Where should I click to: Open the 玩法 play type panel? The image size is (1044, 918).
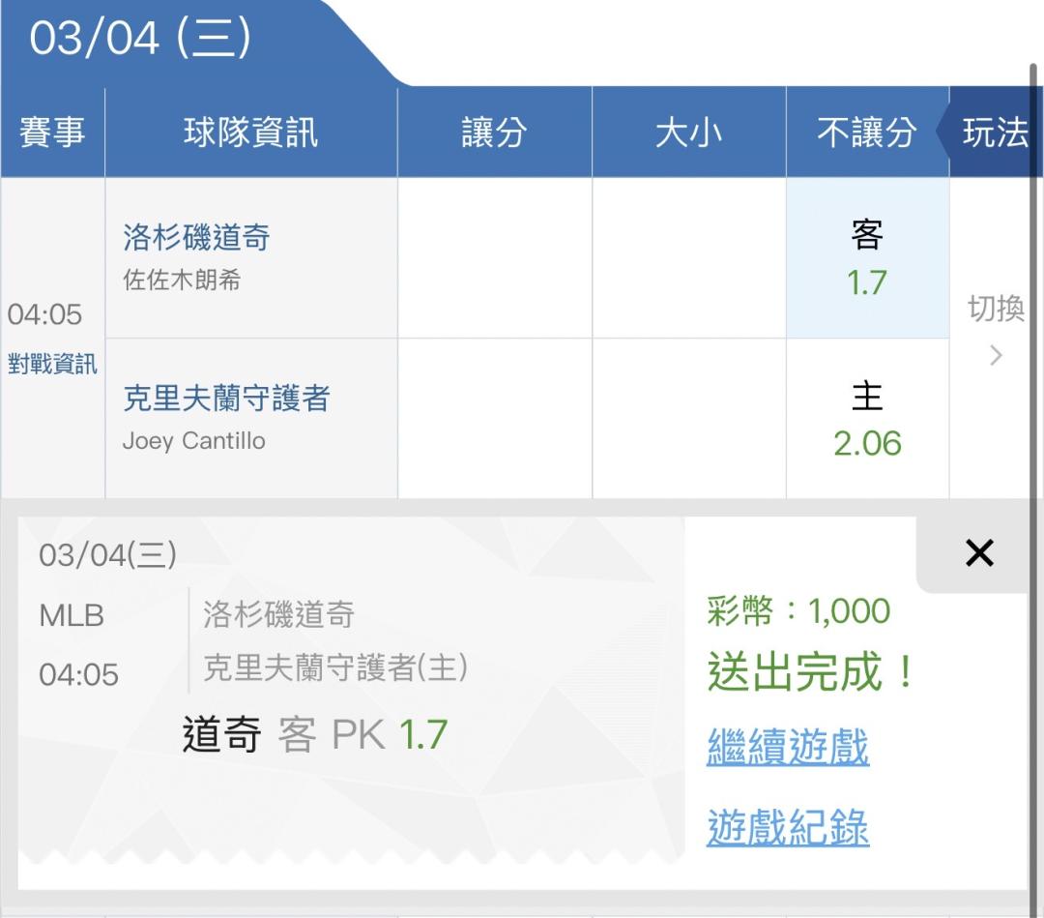(995, 133)
